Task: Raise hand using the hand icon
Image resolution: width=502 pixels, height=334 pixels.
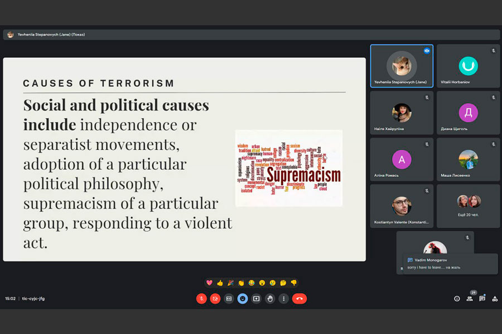Action: point(270,298)
